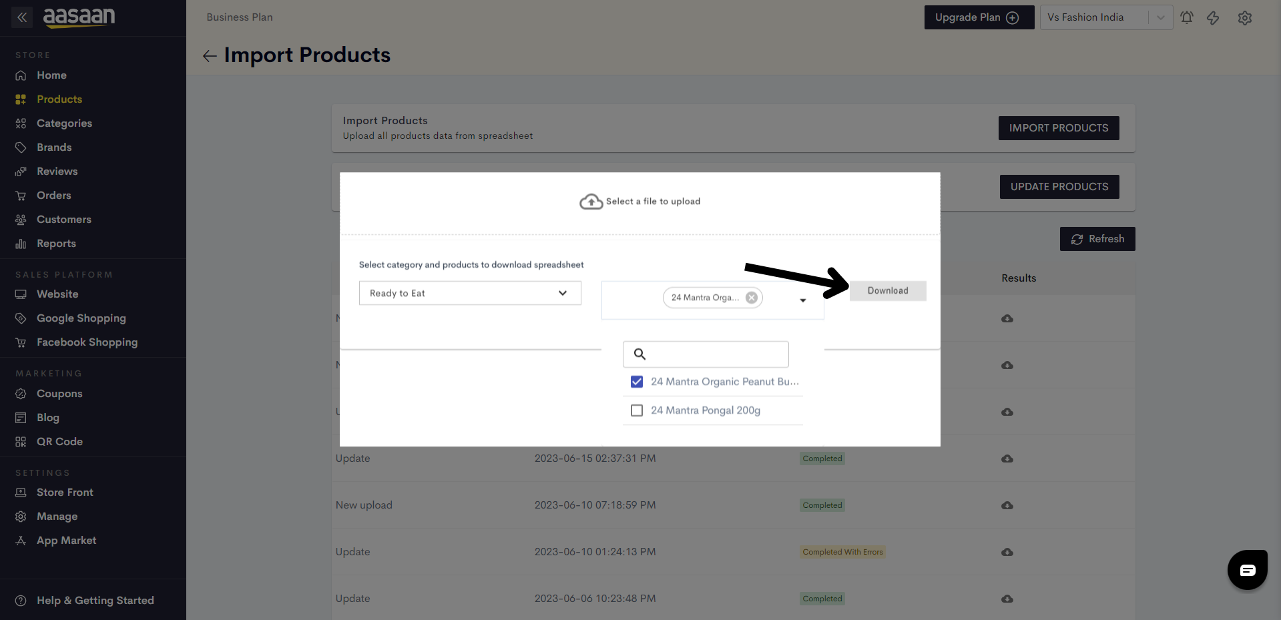Viewport: 1281px width, 620px height.
Task: Remove the 24 Mantra Orga... chip
Action: click(752, 298)
